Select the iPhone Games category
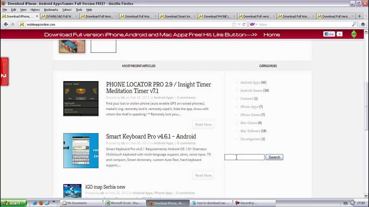 point(251,115)
